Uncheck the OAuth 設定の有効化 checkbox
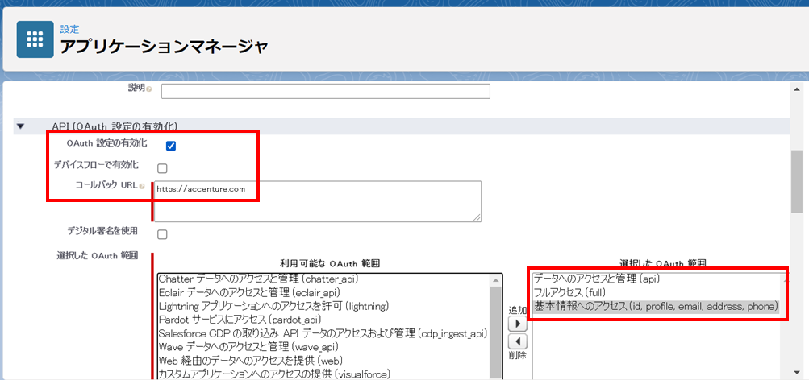The width and height of the screenshot is (809, 380). [171, 146]
